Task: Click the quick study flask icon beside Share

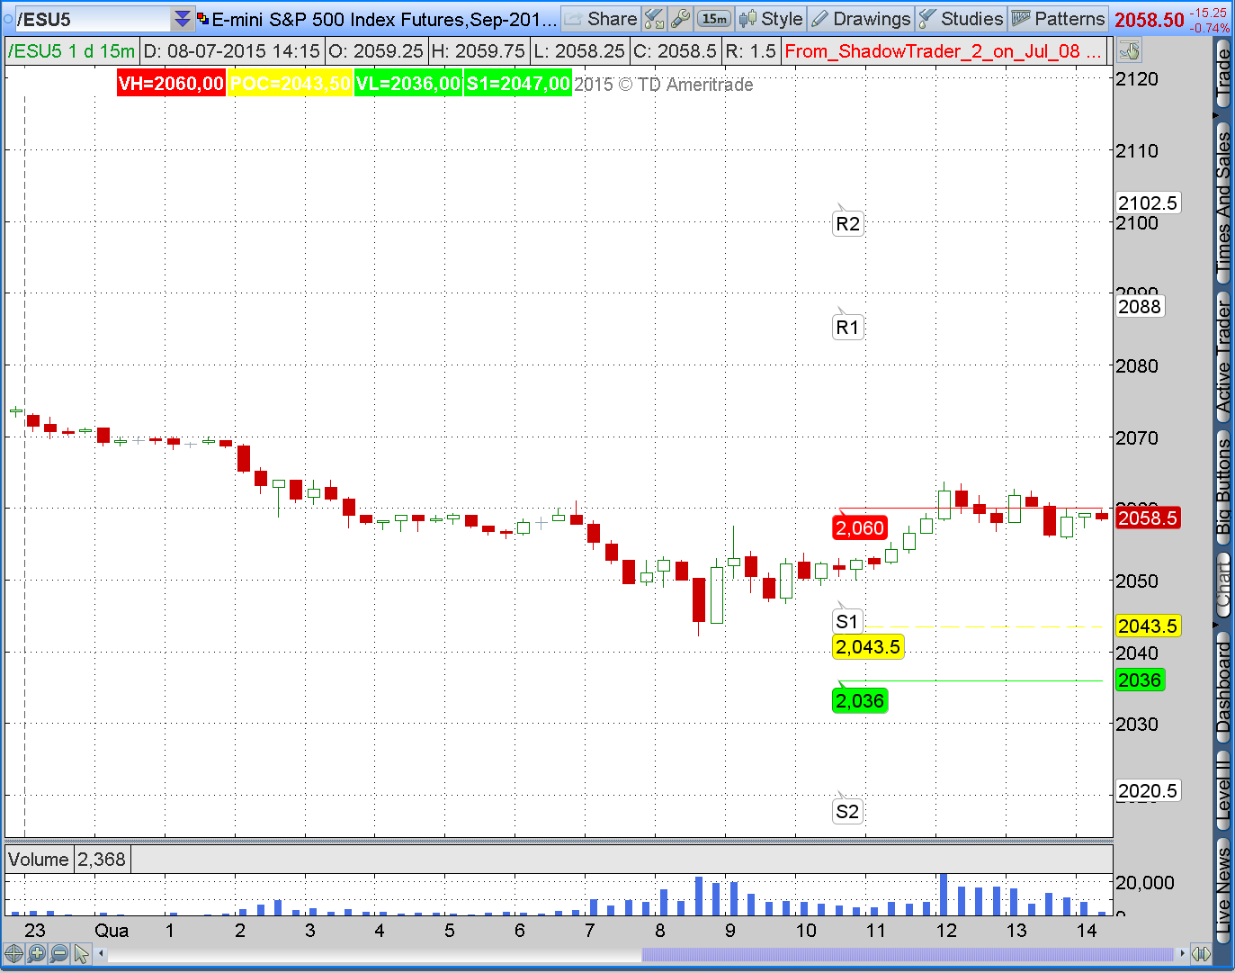Action: [655, 18]
